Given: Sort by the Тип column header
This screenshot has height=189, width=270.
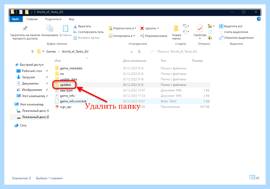Looking at the screenshot, I should pos(163,61).
